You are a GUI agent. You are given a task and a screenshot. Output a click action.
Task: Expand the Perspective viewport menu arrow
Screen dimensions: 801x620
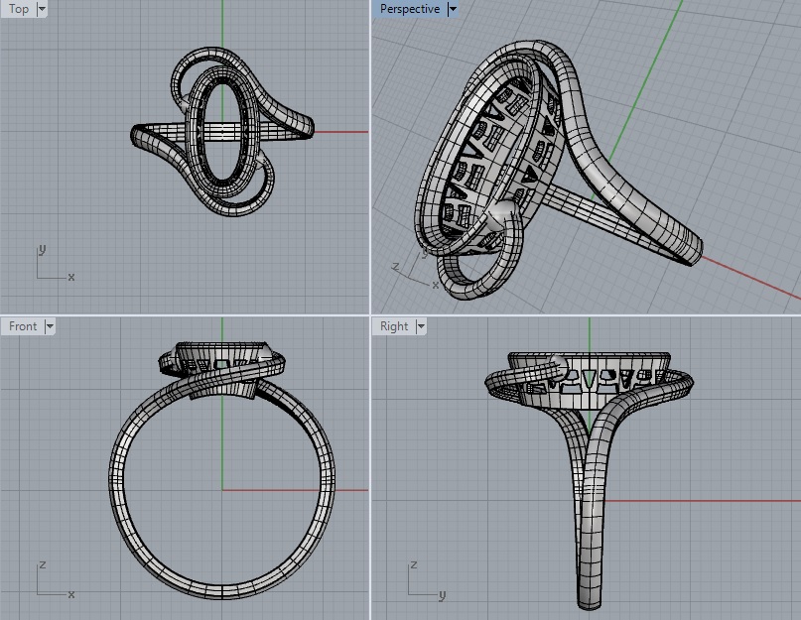pos(453,9)
